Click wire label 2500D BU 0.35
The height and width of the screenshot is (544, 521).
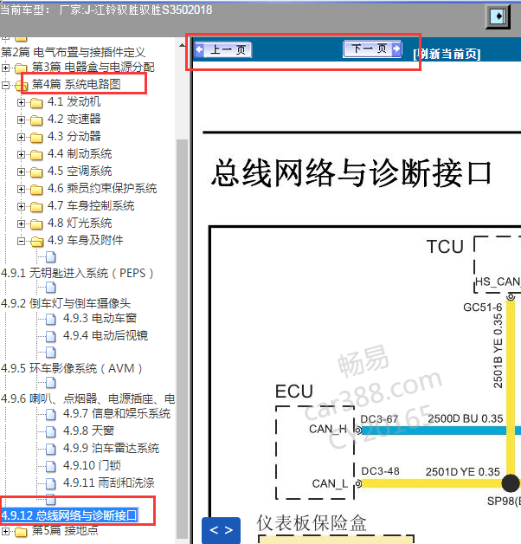coord(466,418)
